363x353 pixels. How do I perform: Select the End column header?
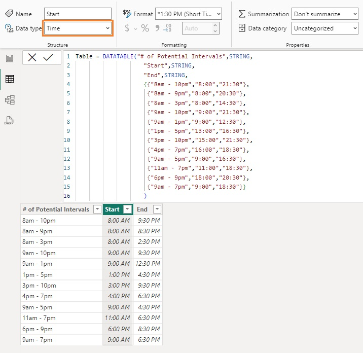(x=148, y=209)
